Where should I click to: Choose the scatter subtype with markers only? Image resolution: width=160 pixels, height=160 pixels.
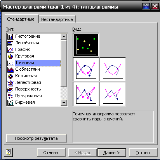tap(86, 45)
